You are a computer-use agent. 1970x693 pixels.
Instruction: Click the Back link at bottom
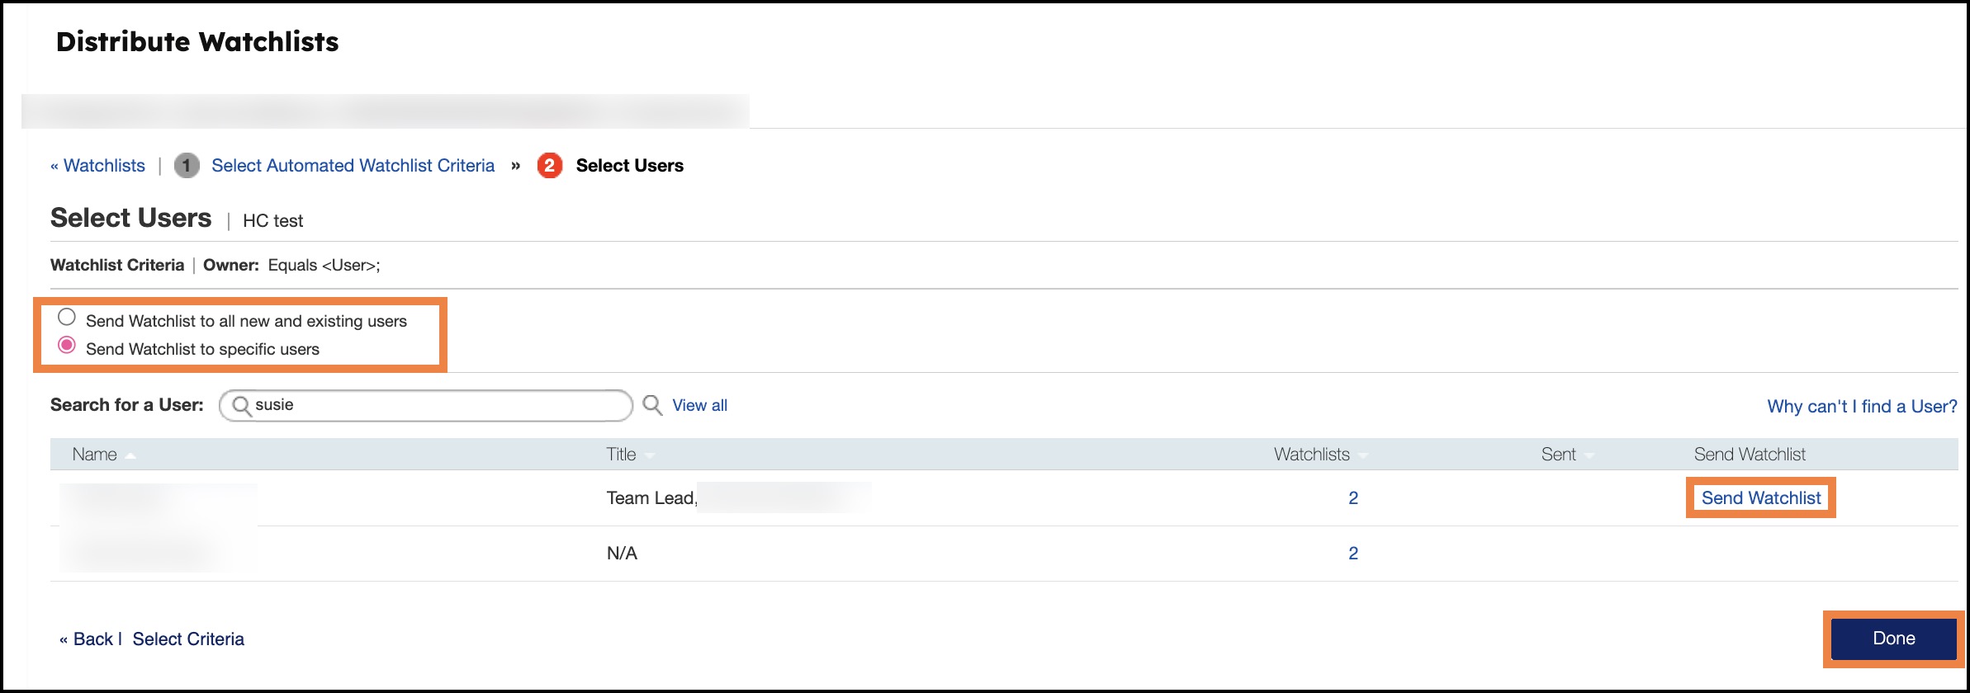[86, 639]
